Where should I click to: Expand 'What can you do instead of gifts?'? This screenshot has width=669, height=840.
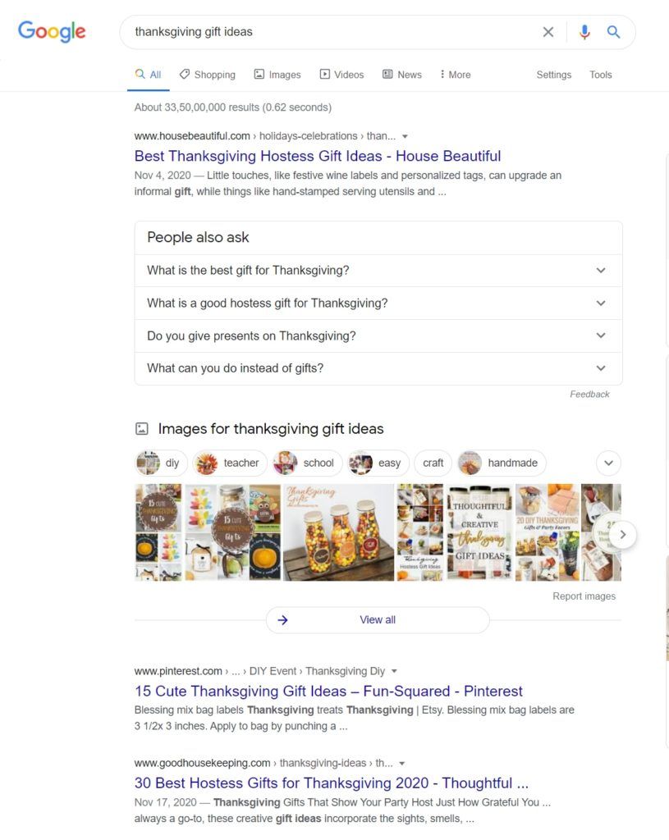click(x=378, y=368)
